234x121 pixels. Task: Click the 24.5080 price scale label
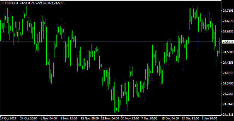(228, 52)
